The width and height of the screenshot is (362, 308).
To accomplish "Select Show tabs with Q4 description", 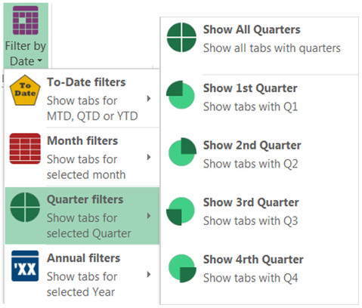I will point(251,278).
